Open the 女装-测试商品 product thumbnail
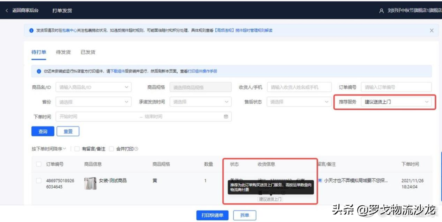The height and width of the screenshot is (222, 442). click(x=90, y=184)
